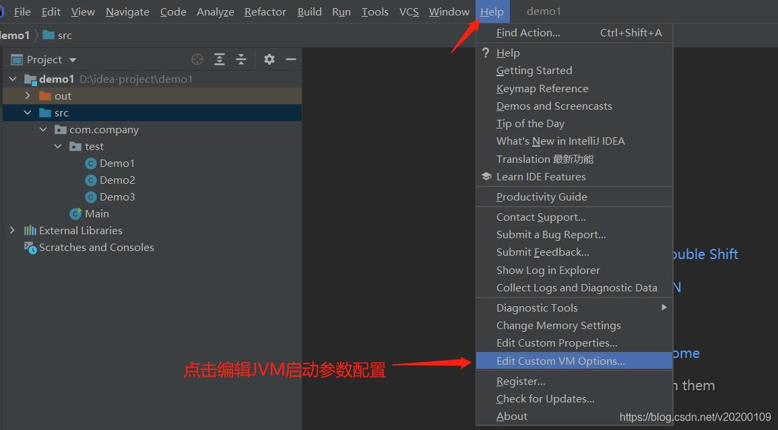Click the Demo3 class icon
The image size is (778, 430).
90,197
